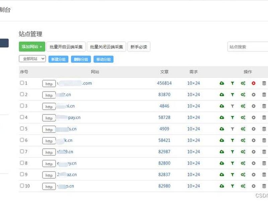268x201 pixels.
Task: Click 批量关闭云端采集 button
Action: 107,47
